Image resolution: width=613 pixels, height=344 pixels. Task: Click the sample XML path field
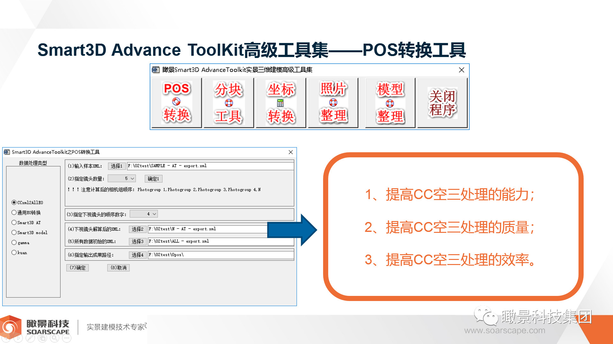(x=210, y=166)
